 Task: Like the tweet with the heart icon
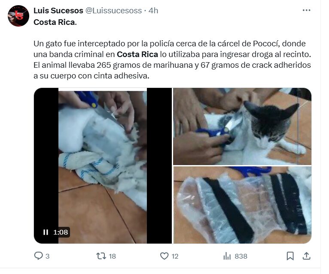pos(164,256)
